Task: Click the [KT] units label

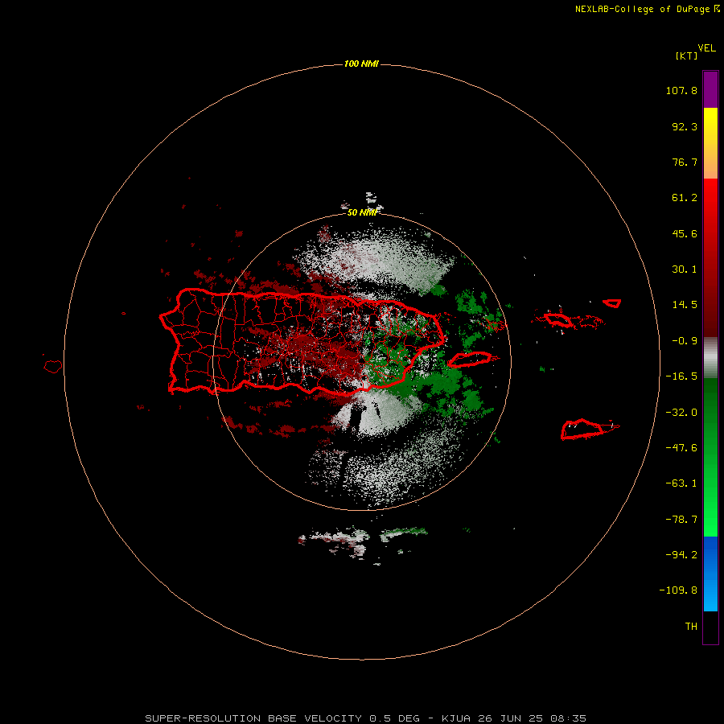Action: [686, 56]
